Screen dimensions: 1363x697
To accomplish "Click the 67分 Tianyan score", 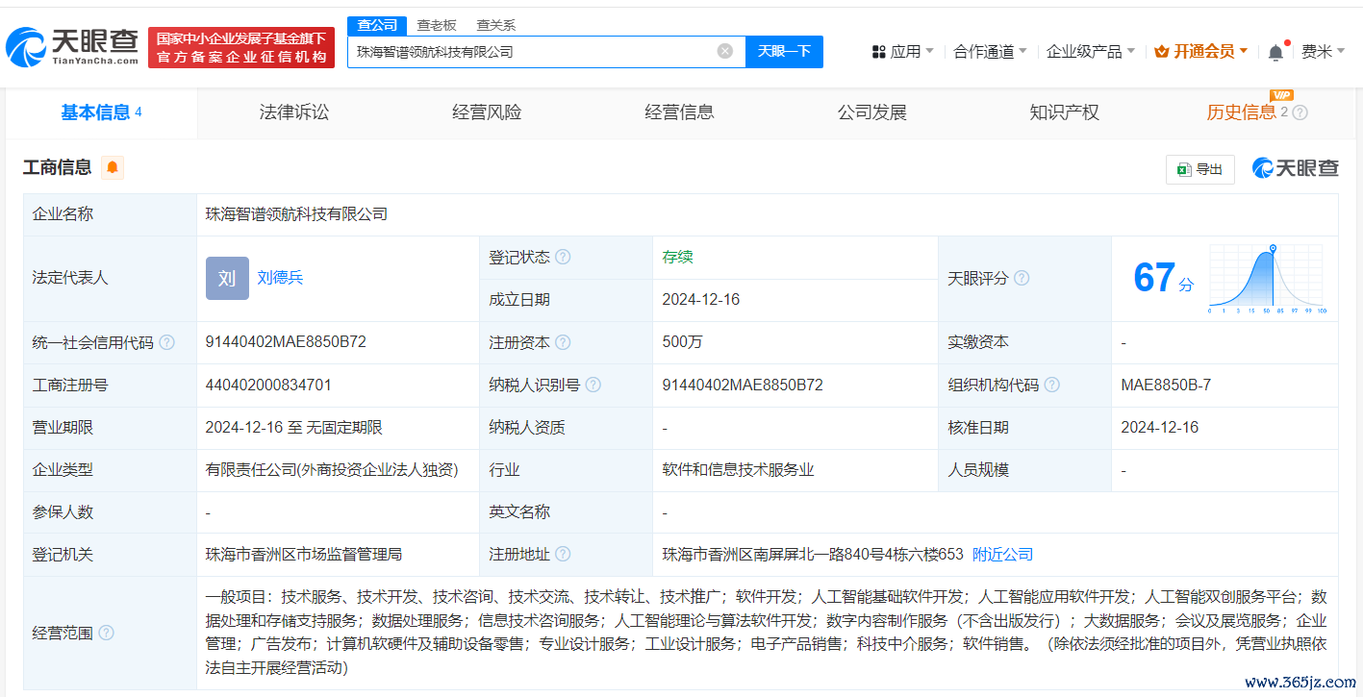I will [1163, 278].
